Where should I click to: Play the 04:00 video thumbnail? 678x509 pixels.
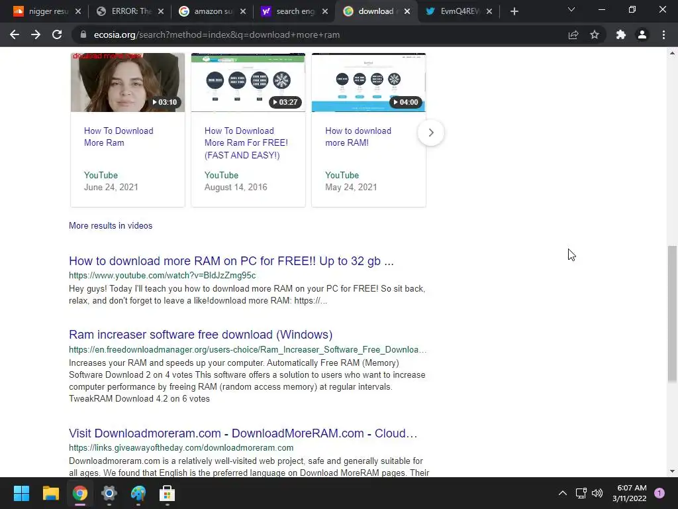coord(369,82)
